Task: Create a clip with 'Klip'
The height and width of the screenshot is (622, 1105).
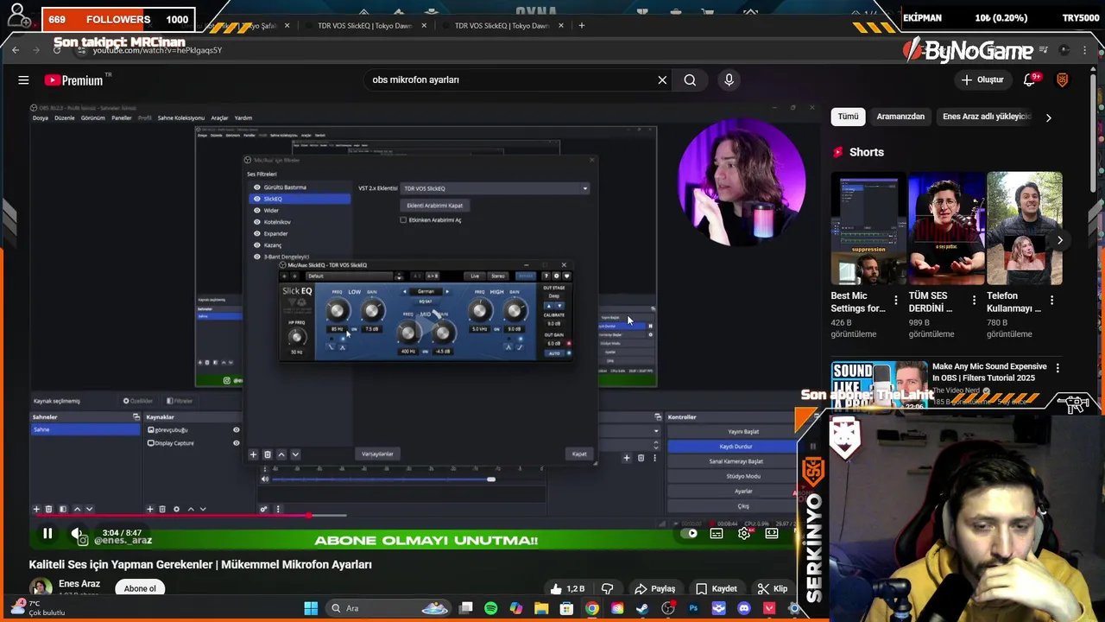Action: 772,588
